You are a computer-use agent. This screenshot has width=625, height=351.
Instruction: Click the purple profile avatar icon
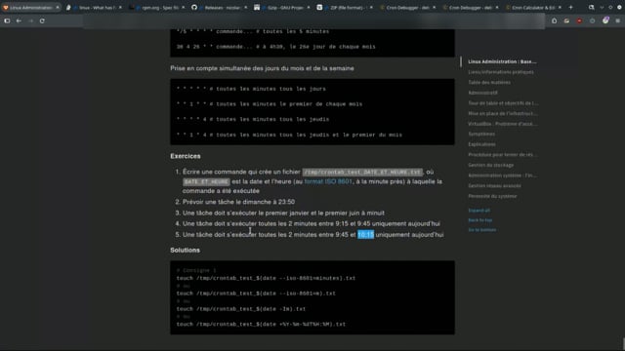(x=605, y=20)
